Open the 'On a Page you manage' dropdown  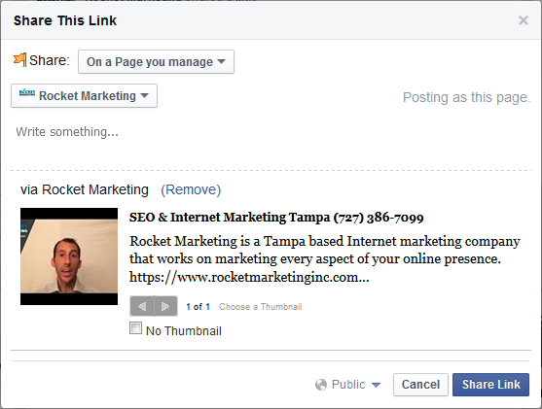tap(156, 62)
